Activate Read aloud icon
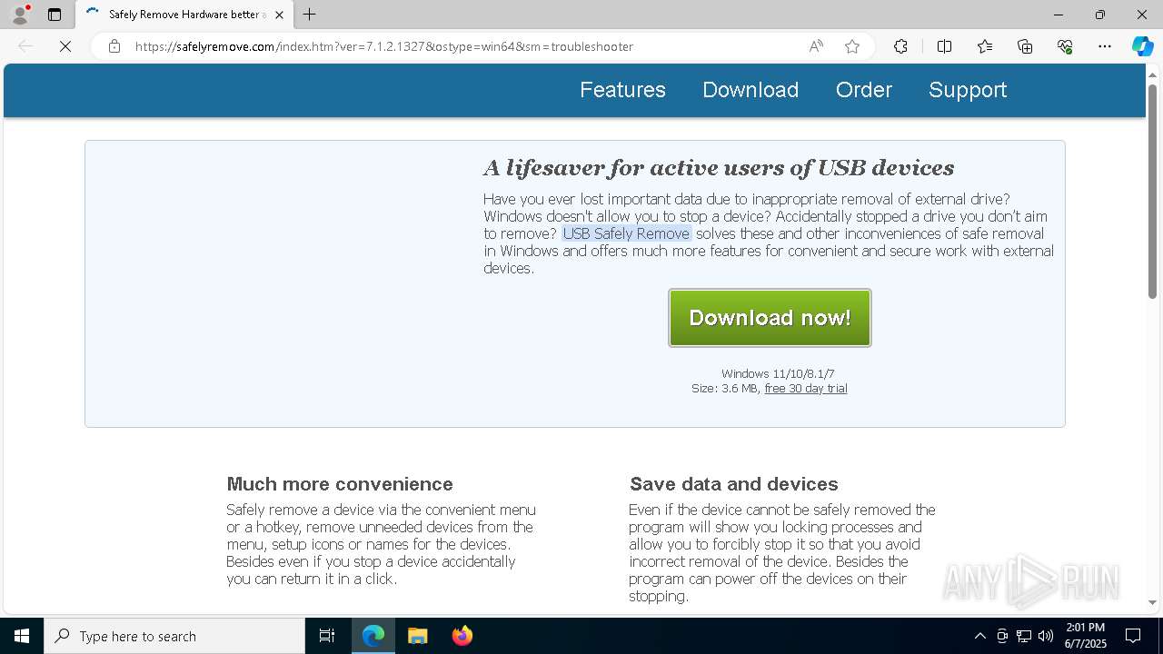The image size is (1163, 654). click(x=816, y=46)
